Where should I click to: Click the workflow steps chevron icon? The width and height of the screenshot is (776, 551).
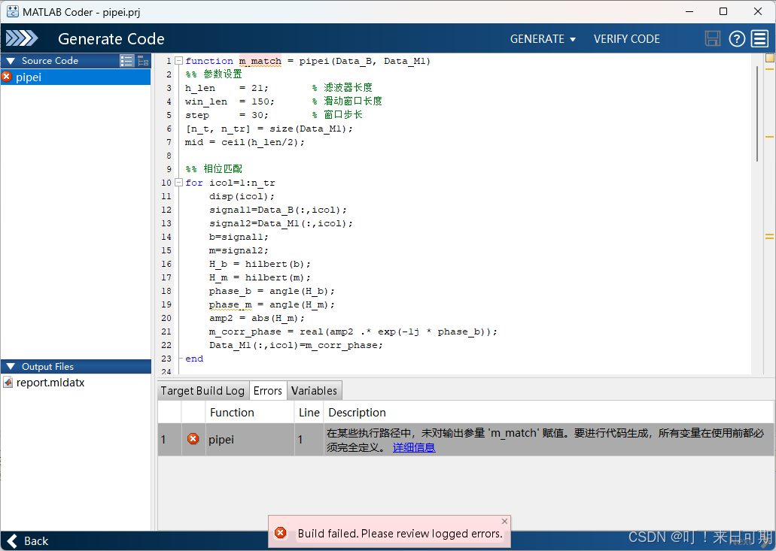click(22, 38)
